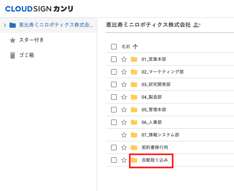
Task: Click the add member icon beside company name
Action: coord(197,25)
